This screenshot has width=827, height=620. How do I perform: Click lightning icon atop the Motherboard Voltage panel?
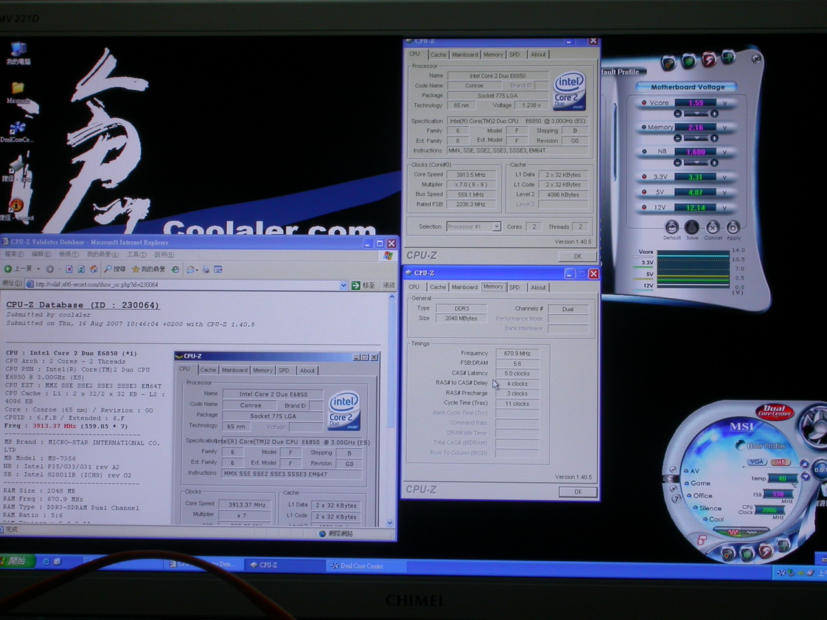[x=709, y=59]
